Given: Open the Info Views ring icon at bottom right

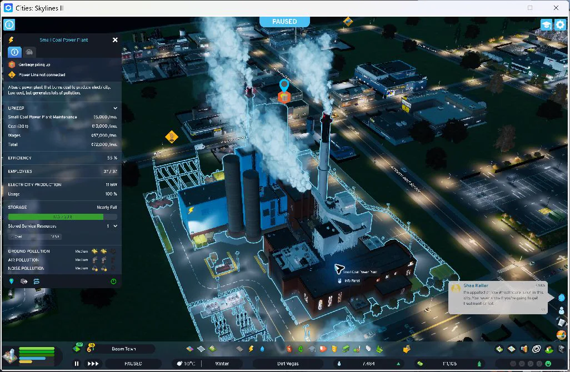Looking at the screenshot, I should [x=536, y=349].
